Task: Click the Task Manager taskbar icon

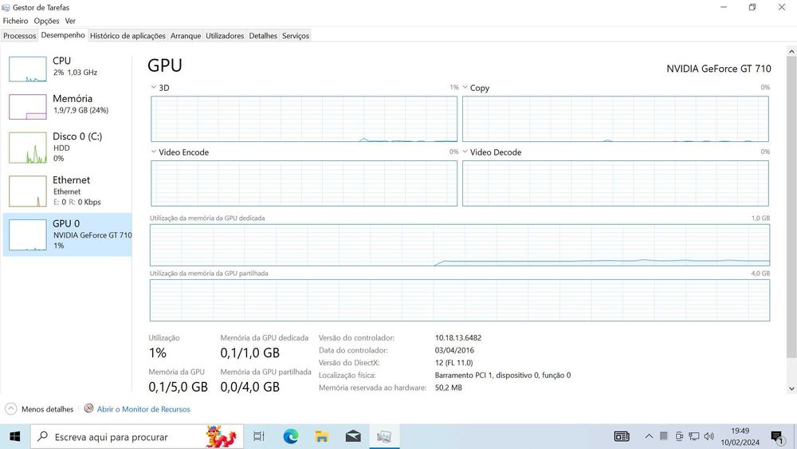Action: 384,436
